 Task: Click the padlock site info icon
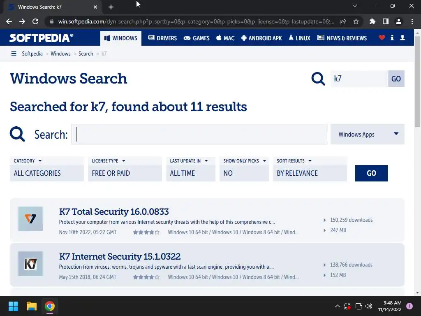[52, 21]
